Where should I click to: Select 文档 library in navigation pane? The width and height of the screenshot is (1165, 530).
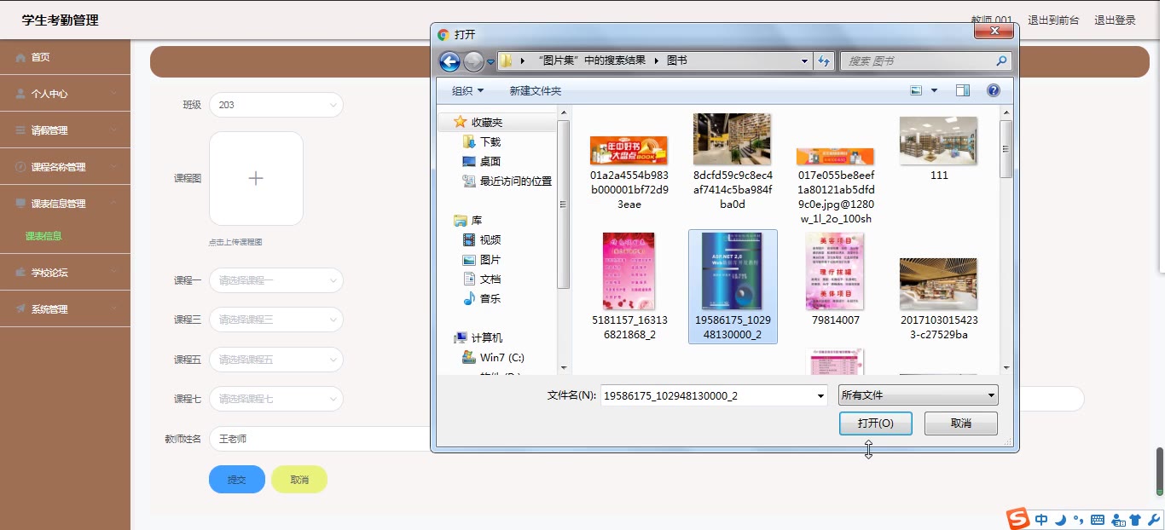pos(482,279)
